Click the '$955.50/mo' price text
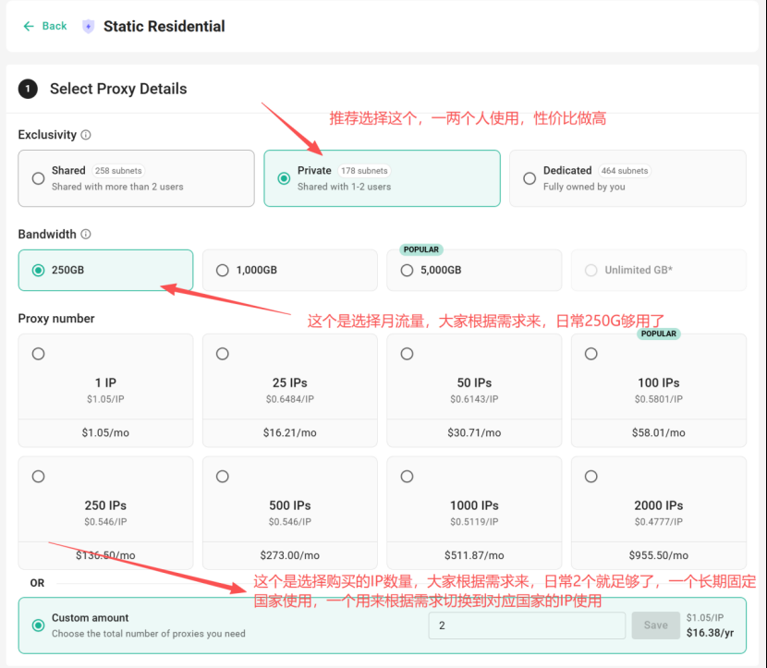Screen dimensions: 767x668 pos(658,555)
